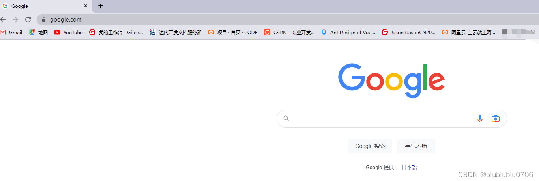539x181 pixels.
Task: Click the 手气不错 button
Action: click(416, 146)
